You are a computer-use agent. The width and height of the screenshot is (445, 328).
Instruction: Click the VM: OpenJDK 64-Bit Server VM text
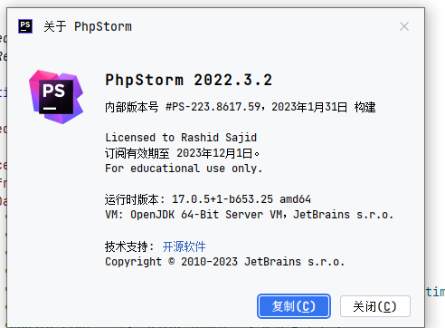194,215
